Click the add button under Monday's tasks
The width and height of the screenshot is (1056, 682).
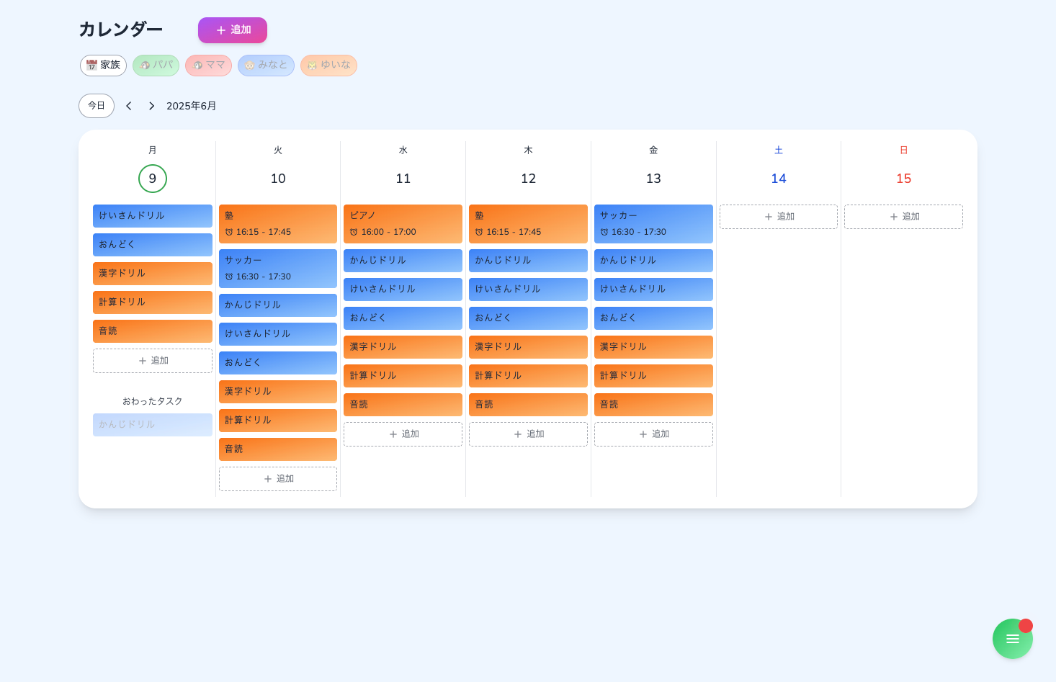pos(153,361)
